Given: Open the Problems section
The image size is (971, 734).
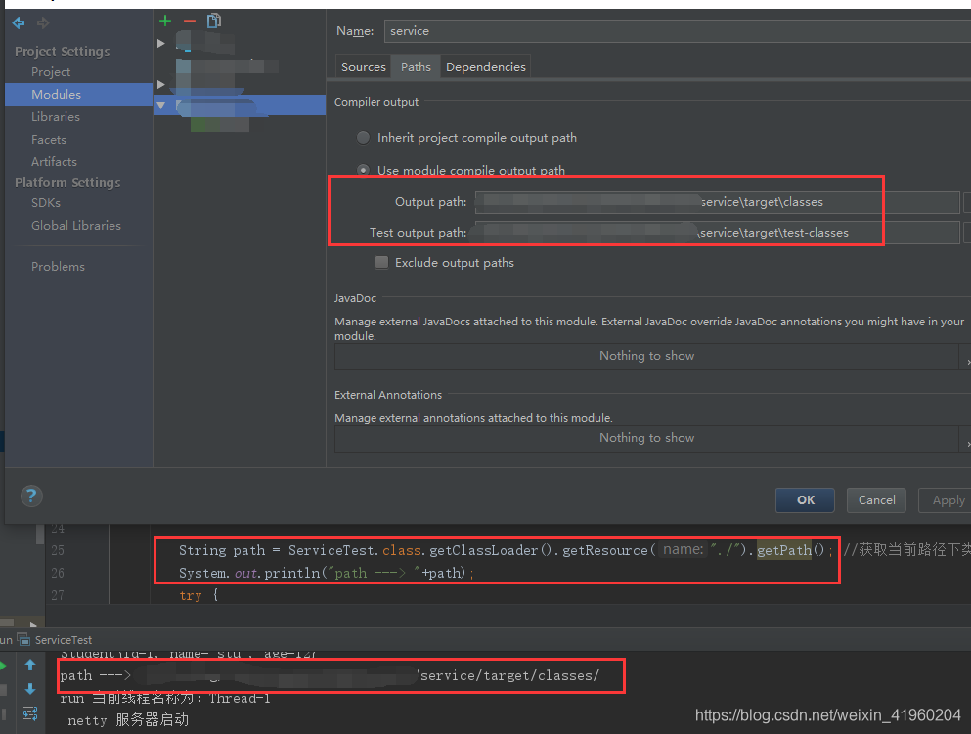Looking at the screenshot, I should [x=58, y=266].
